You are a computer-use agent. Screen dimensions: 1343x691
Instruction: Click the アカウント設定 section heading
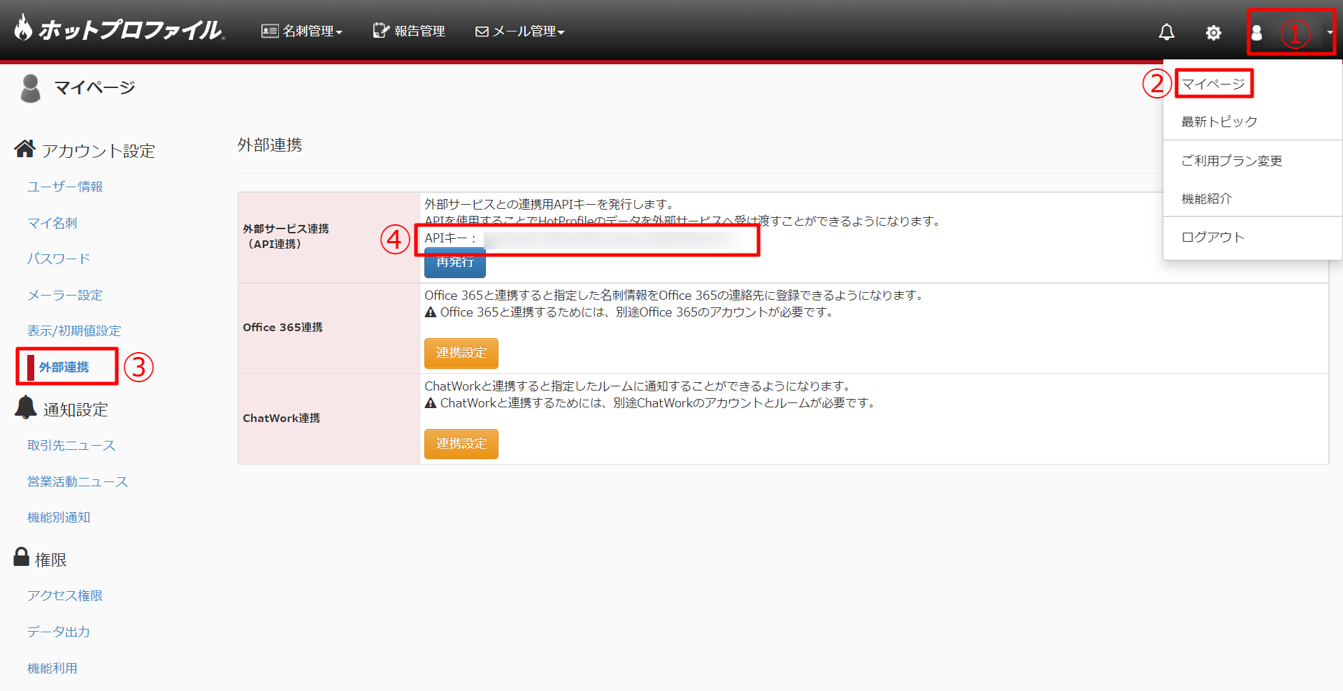pyautogui.click(x=99, y=151)
